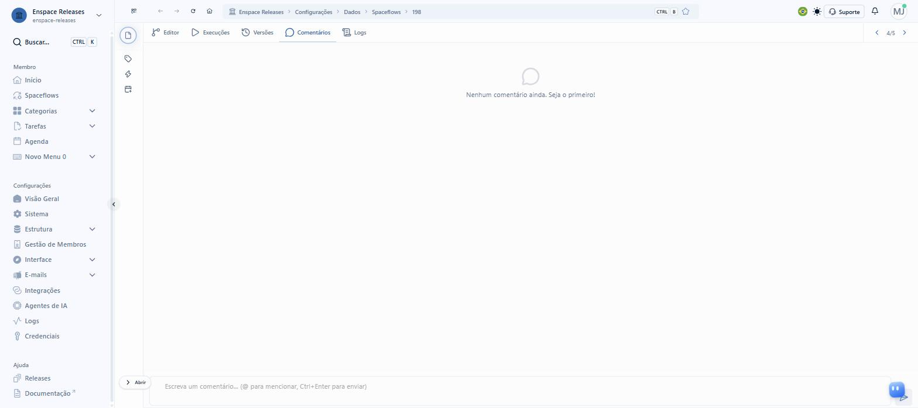Viewport: 918px width, 408px height.
Task: Click Dados breadcrumb
Action: [x=352, y=12]
